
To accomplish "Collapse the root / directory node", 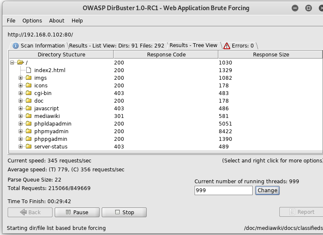I will (12, 62).
